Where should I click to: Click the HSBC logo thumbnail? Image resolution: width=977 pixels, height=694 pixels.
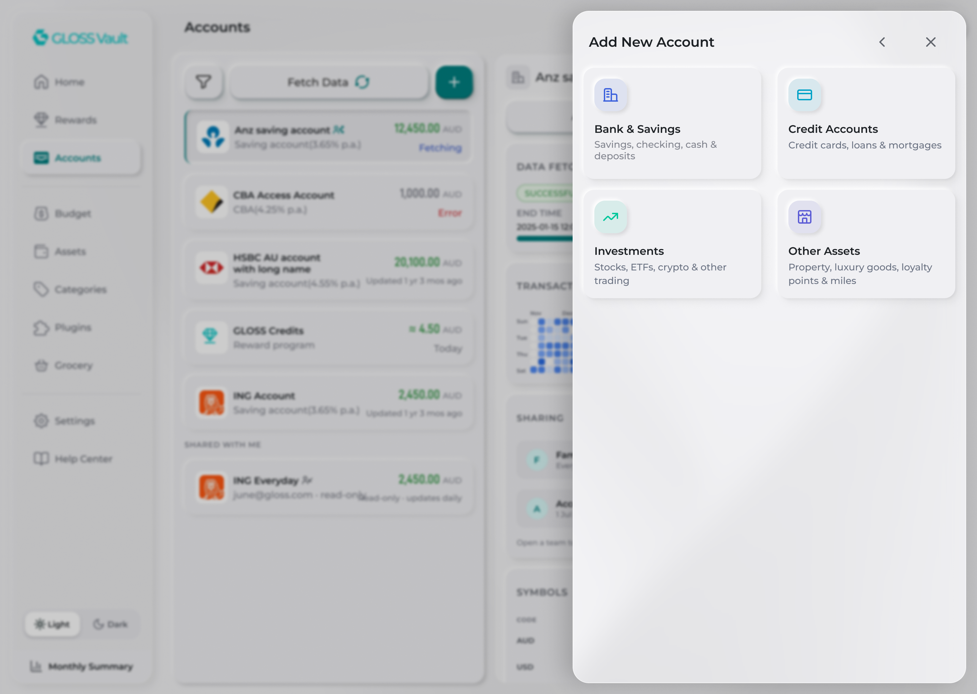coord(211,268)
